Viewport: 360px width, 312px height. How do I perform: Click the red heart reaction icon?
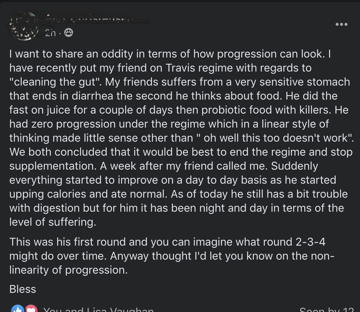(x=31, y=308)
